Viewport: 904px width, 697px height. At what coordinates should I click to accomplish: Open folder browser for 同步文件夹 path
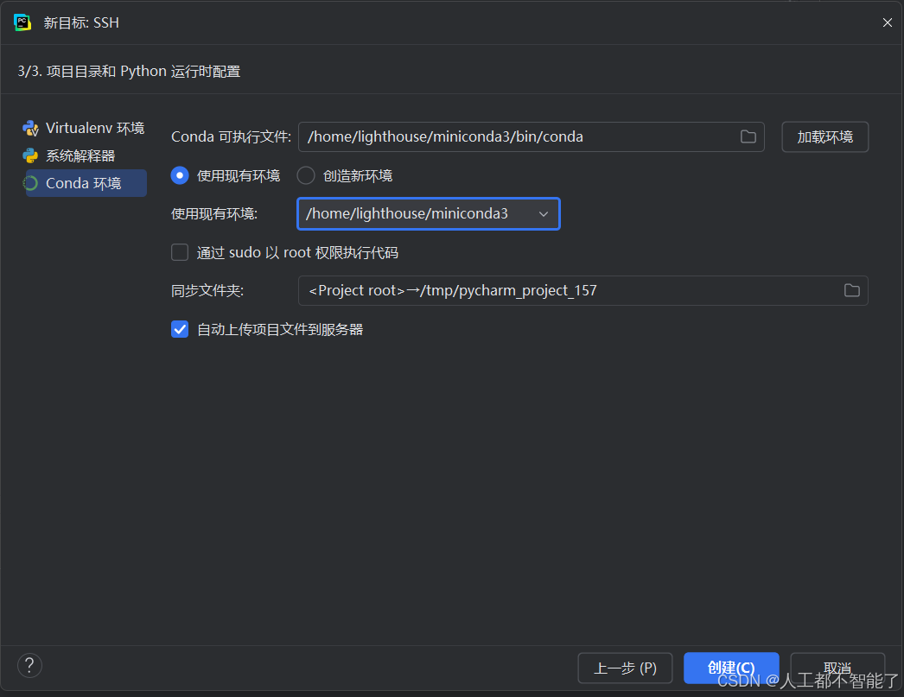[851, 290]
